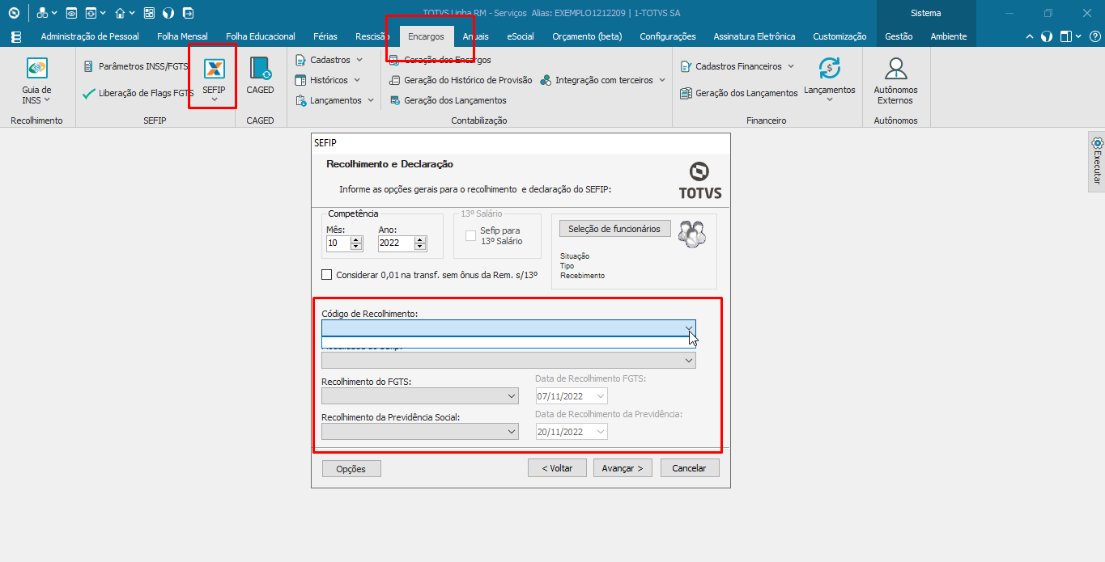The height and width of the screenshot is (562, 1105).
Task: Decrease the Ano value with down arrow
Action: click(x=419, y=246)
